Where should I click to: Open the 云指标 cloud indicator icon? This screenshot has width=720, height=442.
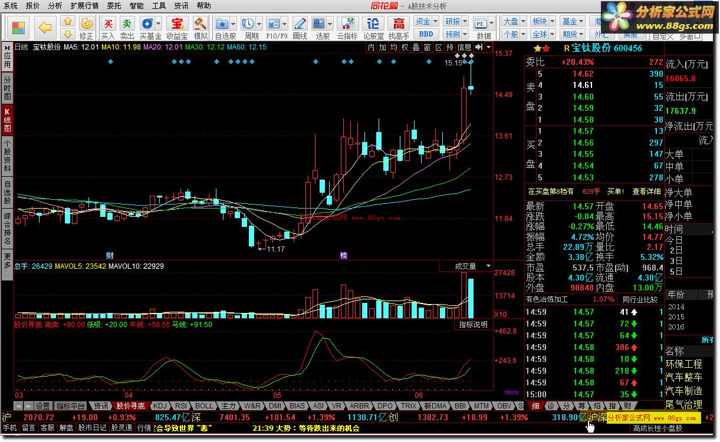[x=347, y=24]
